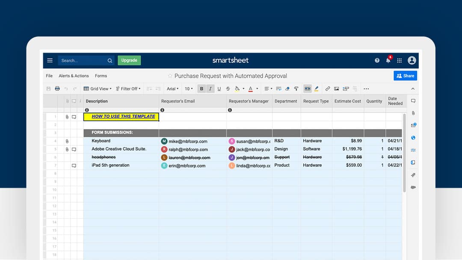Open the font size dropdown
This screenshot has width=462, height=260.
[189, 89]
